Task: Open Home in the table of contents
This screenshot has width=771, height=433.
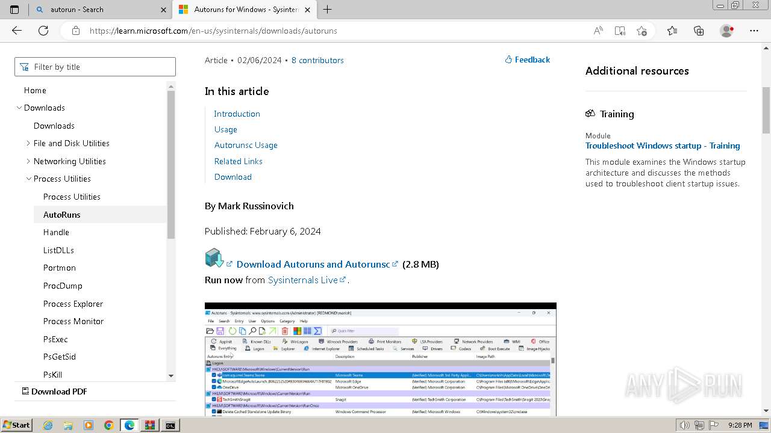Action: coord(35,90)
